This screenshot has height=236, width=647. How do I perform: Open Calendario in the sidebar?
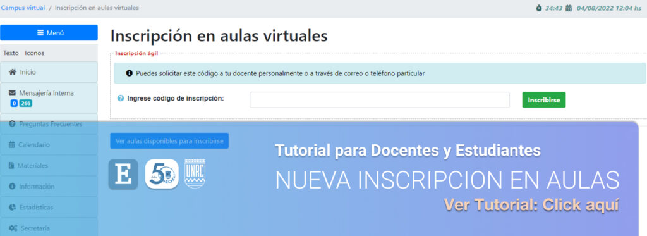click(x=49, y=145)
